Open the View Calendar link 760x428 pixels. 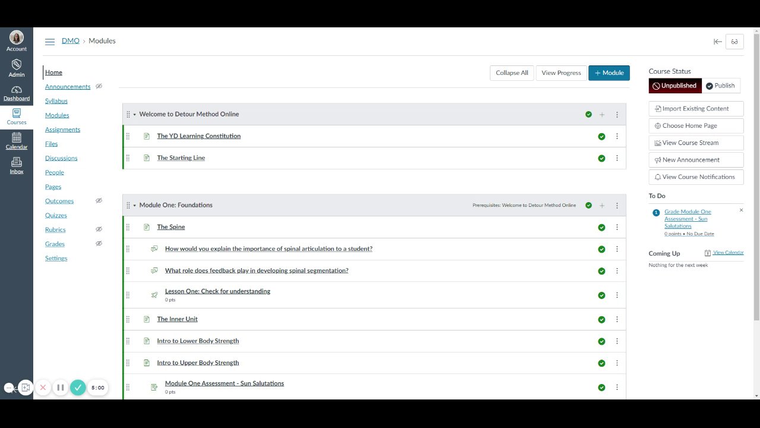tap(728, 253)
